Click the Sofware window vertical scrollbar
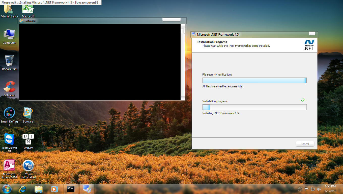This screenshot has width=343, height=194. (183, 62)
